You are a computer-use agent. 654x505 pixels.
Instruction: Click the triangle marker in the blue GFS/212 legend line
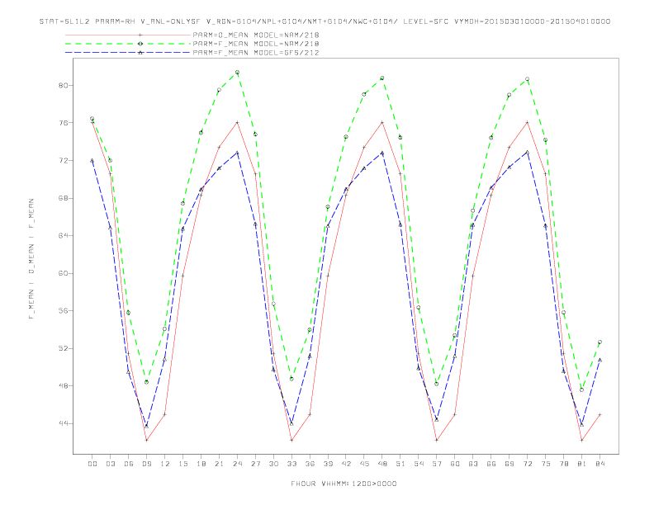(140, 53)
